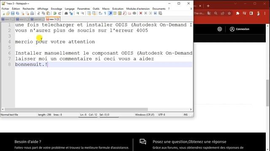Viewport: 270px width, 151px height.
Task: Click Run macro multiple times icon
Action: point(155,13)
